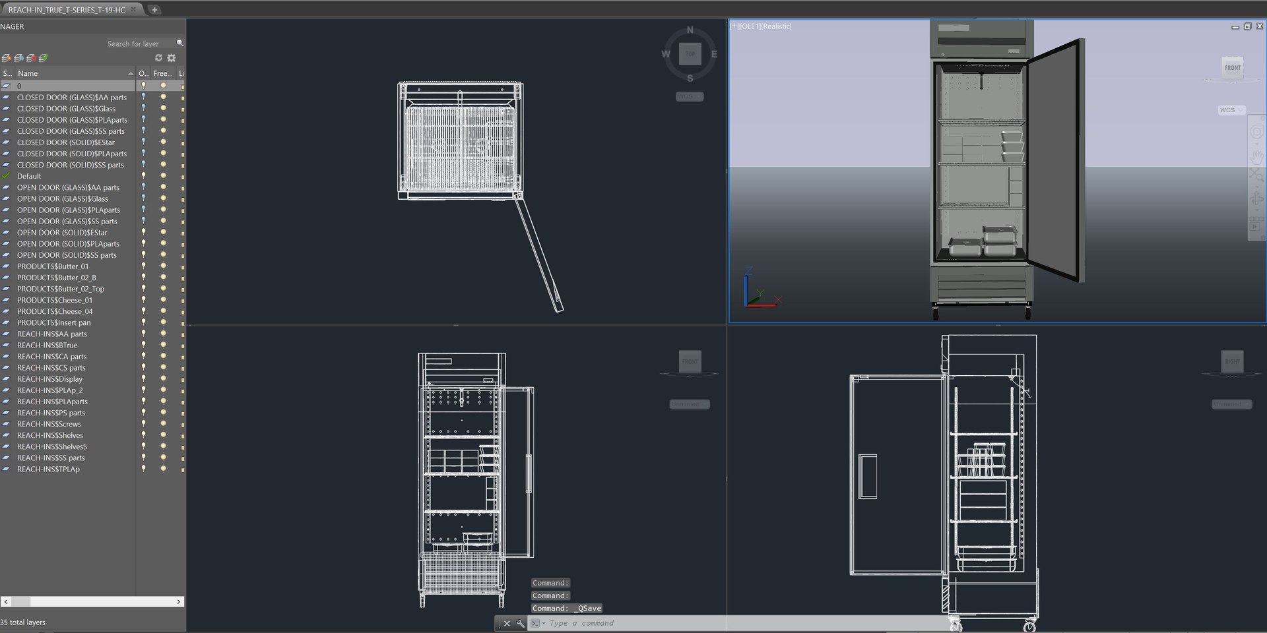This screenshot has height=633, width=1267.
Task: Open the WCS dropdown in realistic viewport
Action: (1231, 110)
